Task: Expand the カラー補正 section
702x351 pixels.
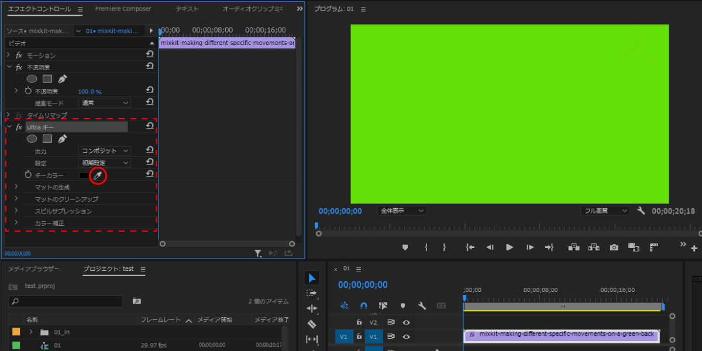Action: [16, 223]
